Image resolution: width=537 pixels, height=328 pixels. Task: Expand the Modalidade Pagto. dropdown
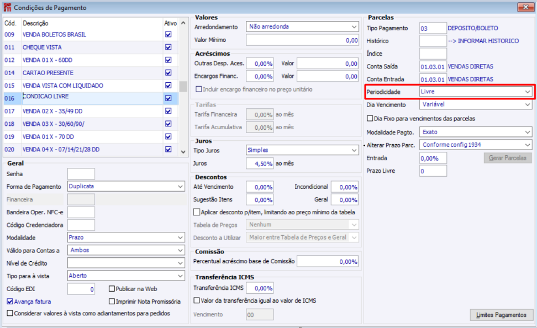528,132
